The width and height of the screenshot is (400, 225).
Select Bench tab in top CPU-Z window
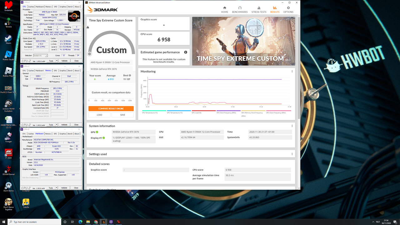(70, 7)
